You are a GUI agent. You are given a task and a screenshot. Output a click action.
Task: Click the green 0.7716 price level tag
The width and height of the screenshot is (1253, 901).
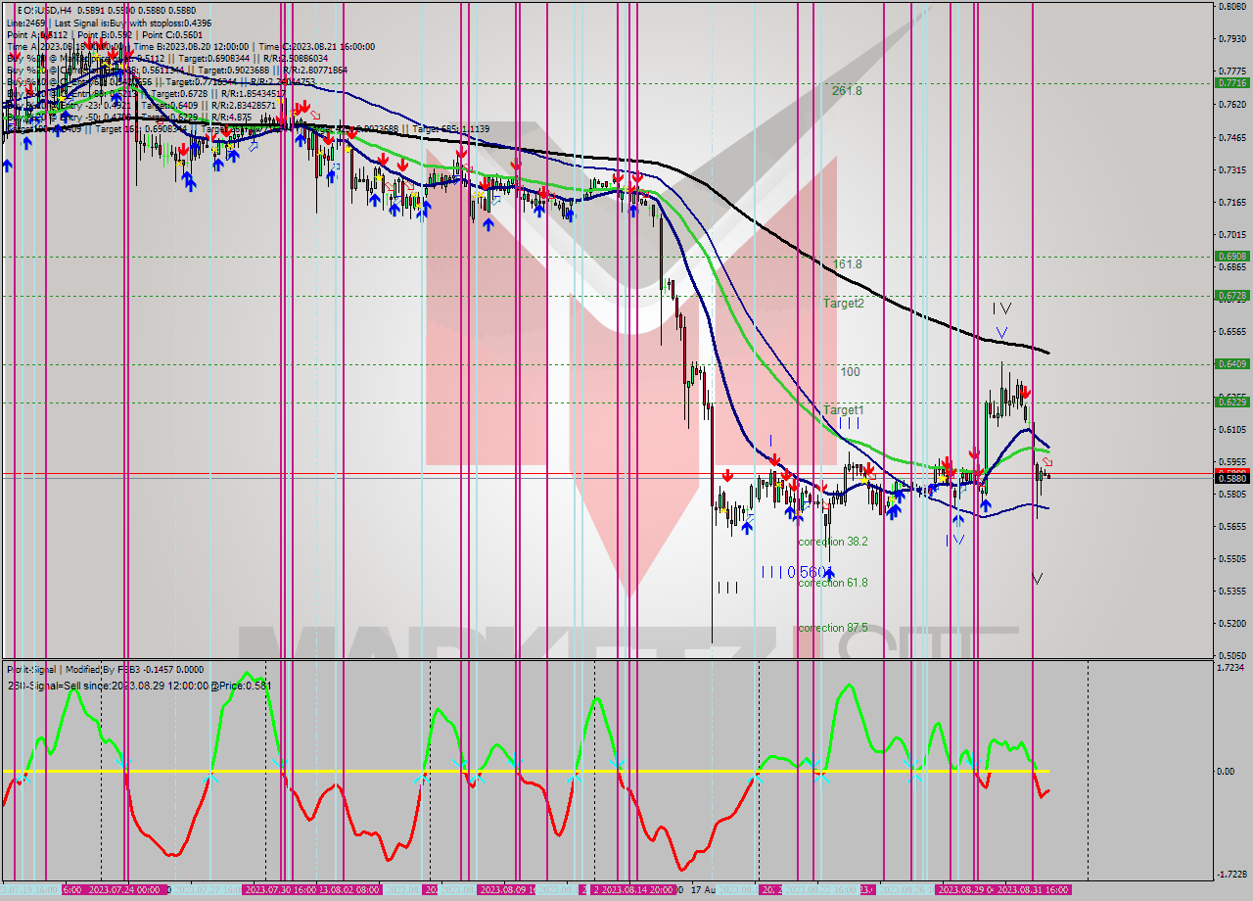point(1231,83)
